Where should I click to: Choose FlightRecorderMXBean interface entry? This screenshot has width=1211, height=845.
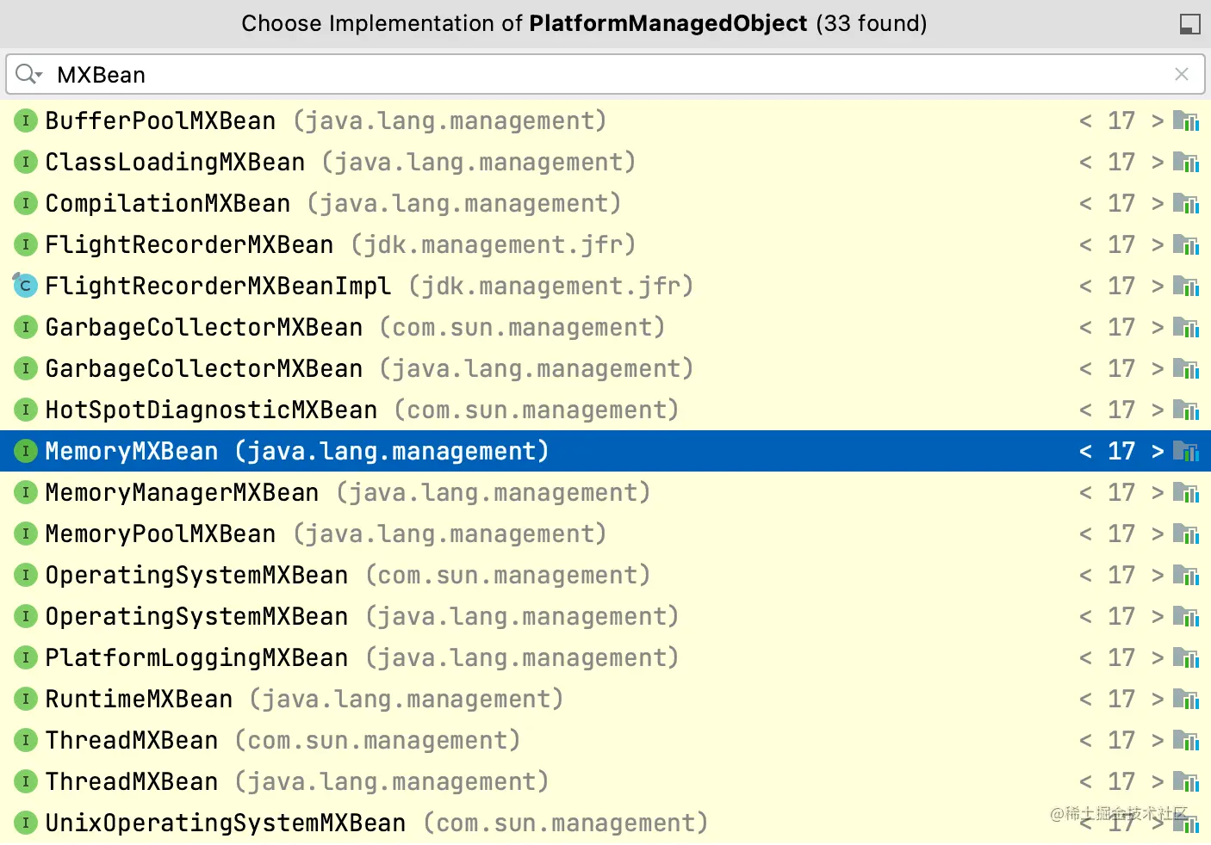(x=605, y=244)
